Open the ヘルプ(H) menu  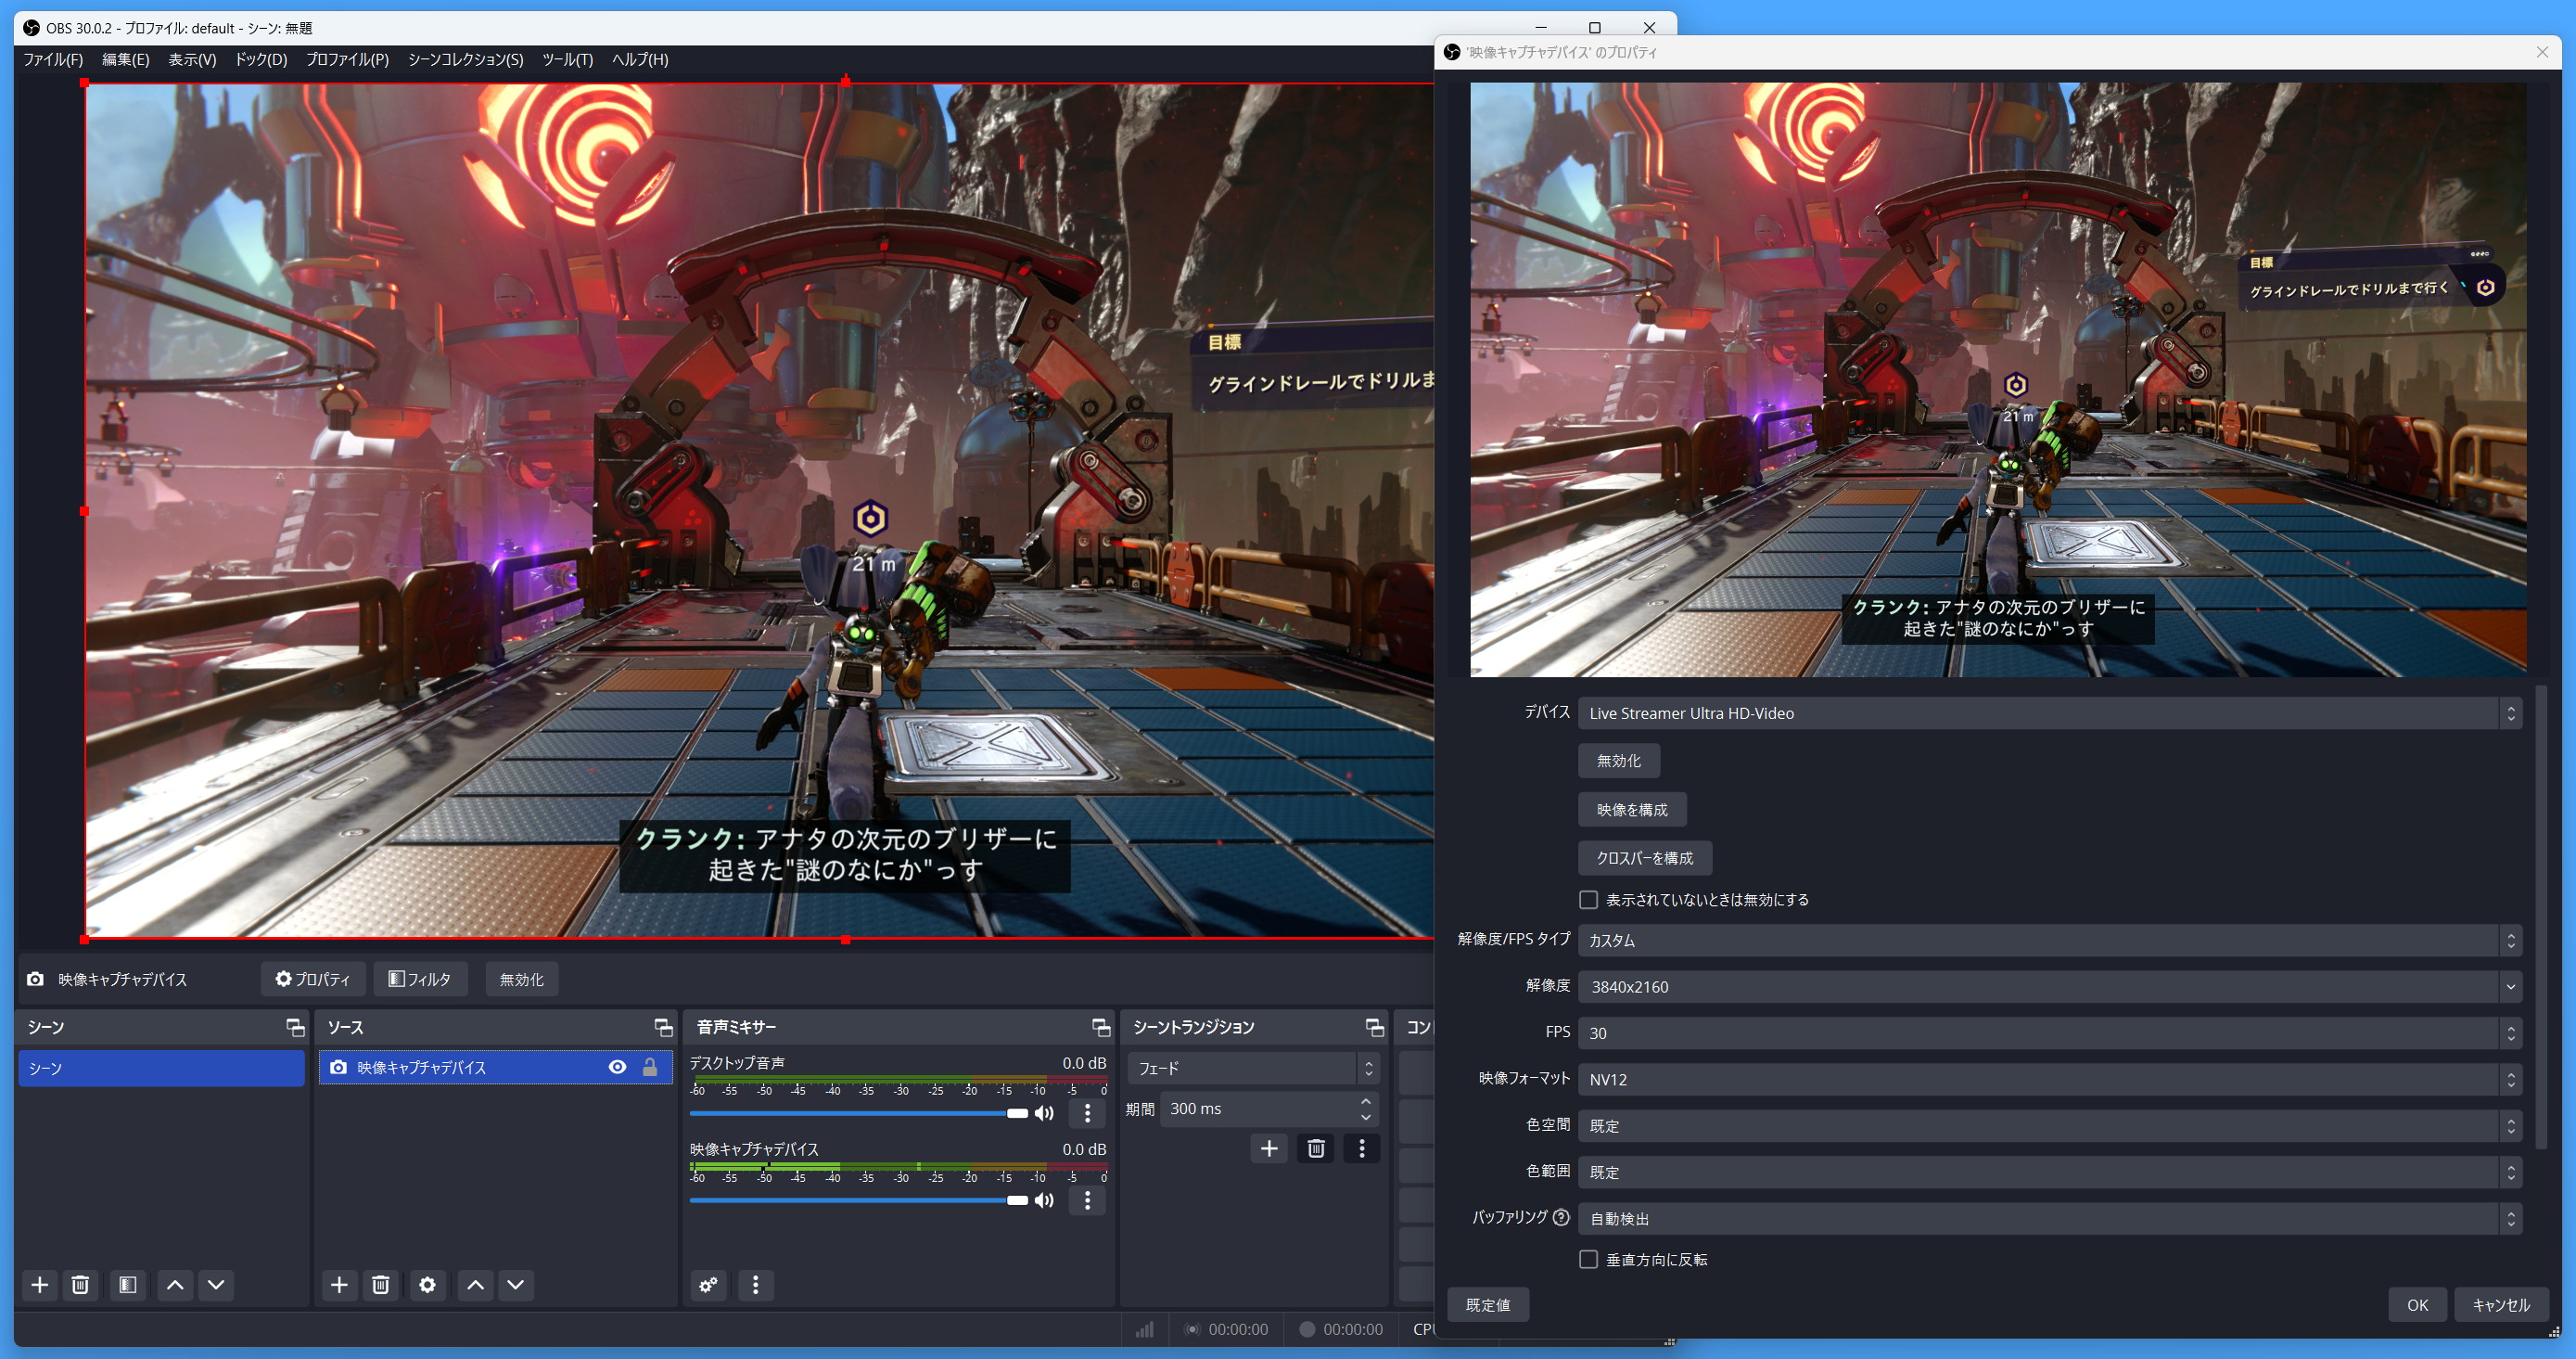click(640, 59)
